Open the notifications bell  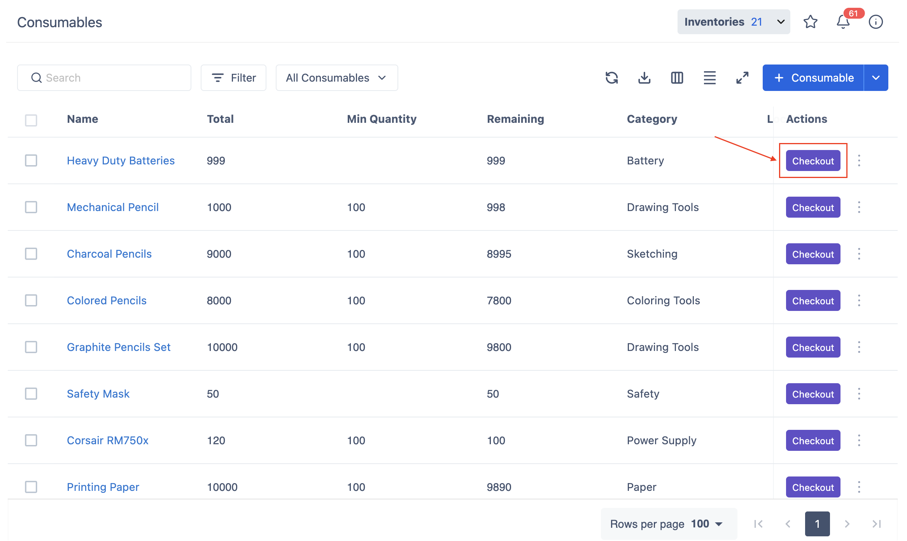[843, 22]
